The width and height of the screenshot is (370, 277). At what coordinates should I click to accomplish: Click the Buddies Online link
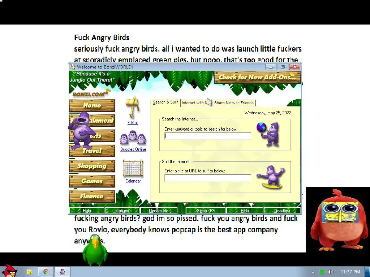click(x=133, y=149)
